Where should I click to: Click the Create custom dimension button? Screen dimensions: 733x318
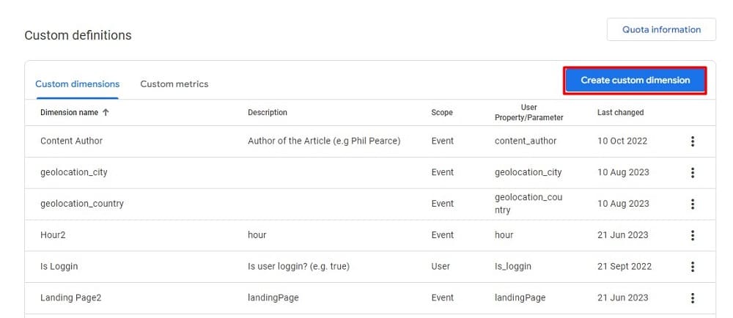click(x=635, y=81)
